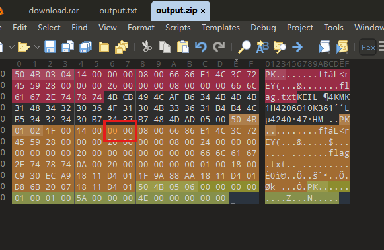Switch to the output.txt tab
The image size is (384, 250).
click(x=118, y=11)
